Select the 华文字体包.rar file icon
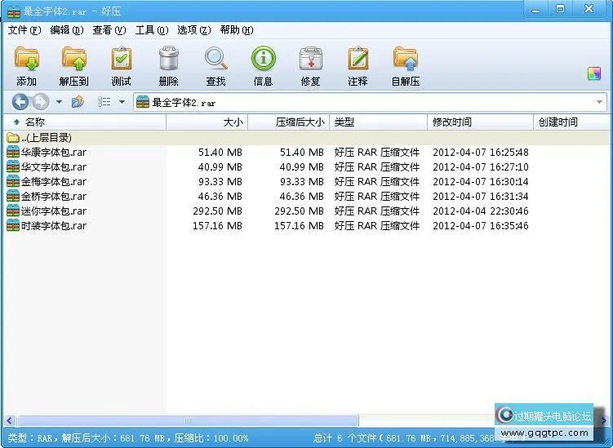Screen dimensions: 613x448 coord(13,167)
